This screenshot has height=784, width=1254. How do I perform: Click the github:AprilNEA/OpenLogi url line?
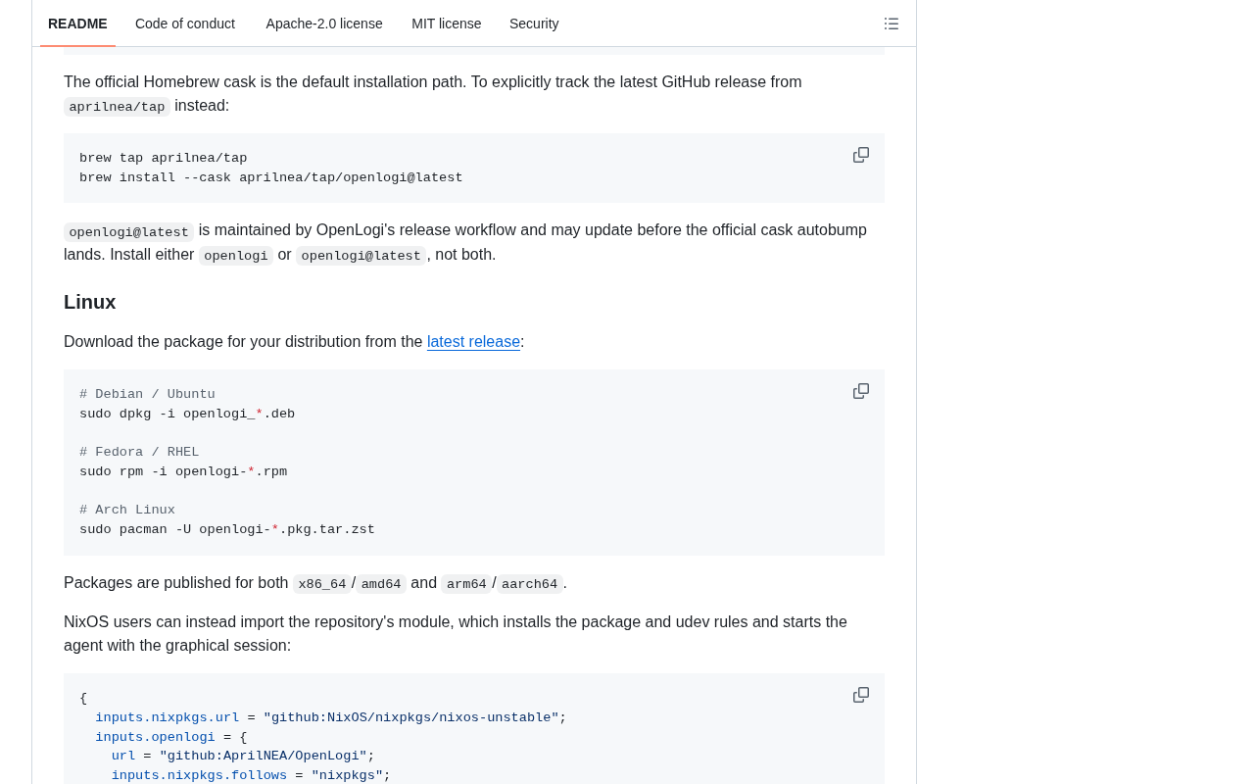click(x=243, y=757)
